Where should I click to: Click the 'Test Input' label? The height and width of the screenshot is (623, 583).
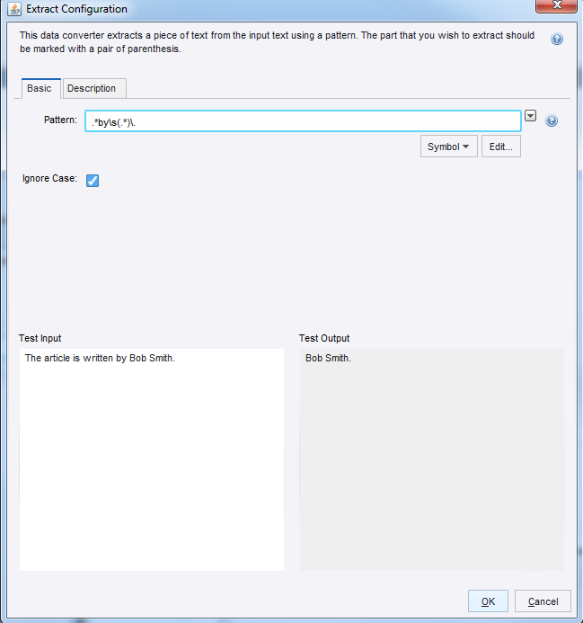(40, 338)
